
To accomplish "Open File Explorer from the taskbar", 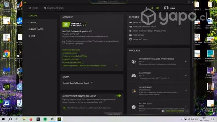I will coord(24,119).
